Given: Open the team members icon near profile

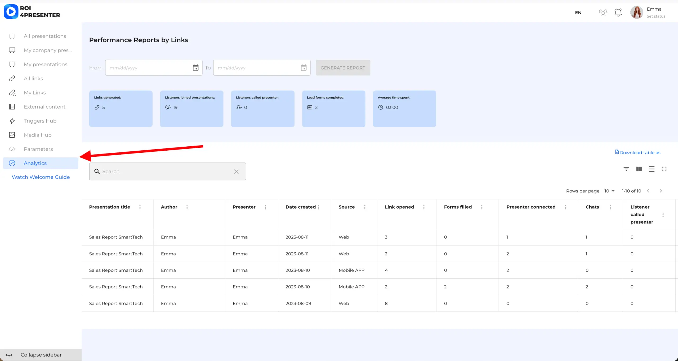Looking at the screenshot, I should tap(603, 12).
